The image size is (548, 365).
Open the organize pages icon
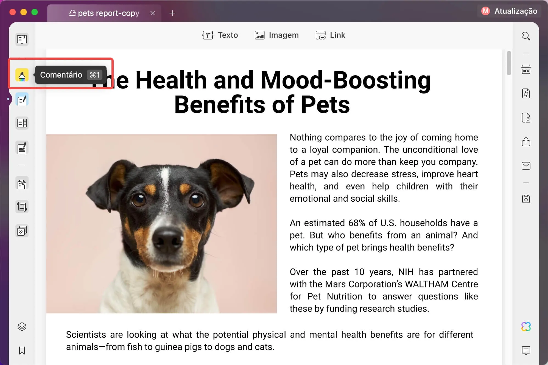click(22, 184)
